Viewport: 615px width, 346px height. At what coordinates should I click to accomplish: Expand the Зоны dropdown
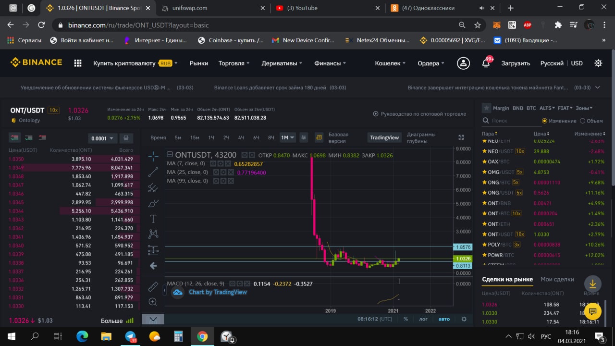(x=584, y=108)
